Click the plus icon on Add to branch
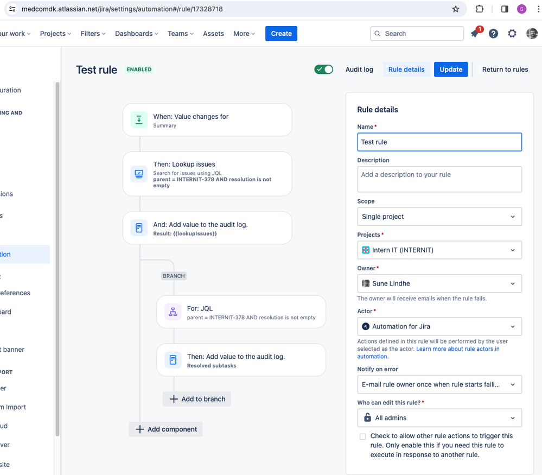The height and width of the screenshot is (475, 542). click(x=174, y=399)
